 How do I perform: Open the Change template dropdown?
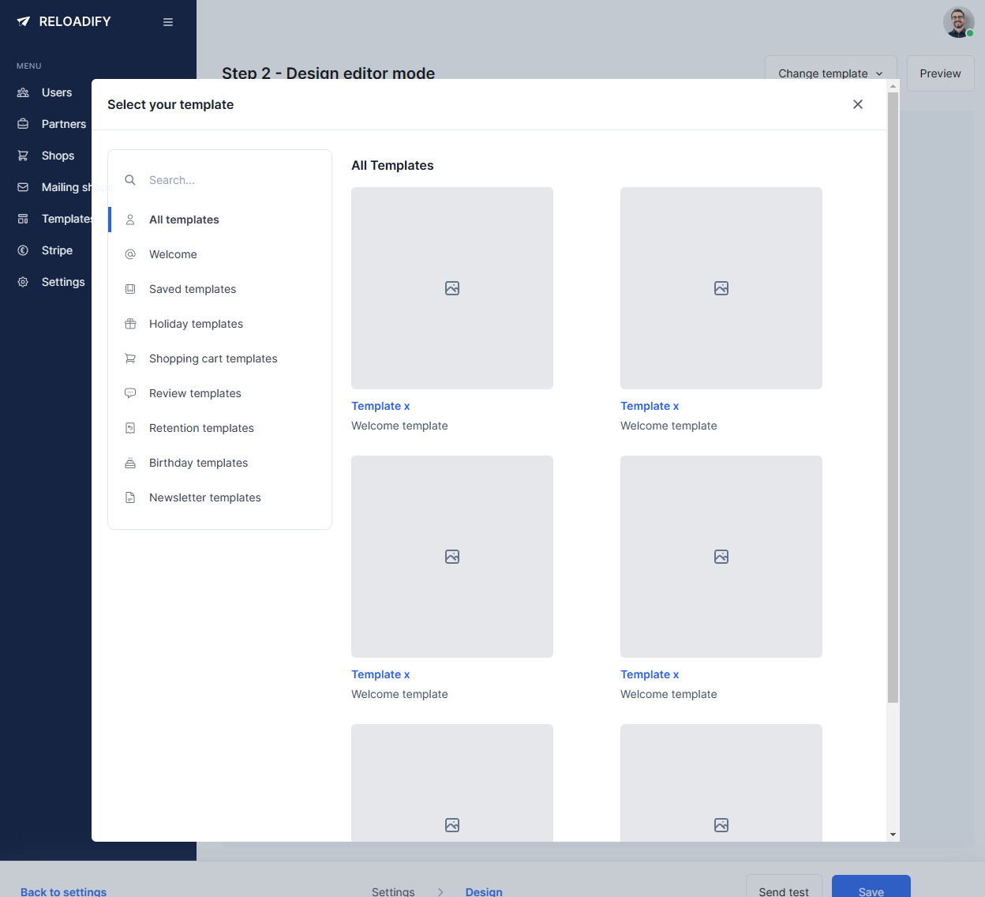coord(830,73)
